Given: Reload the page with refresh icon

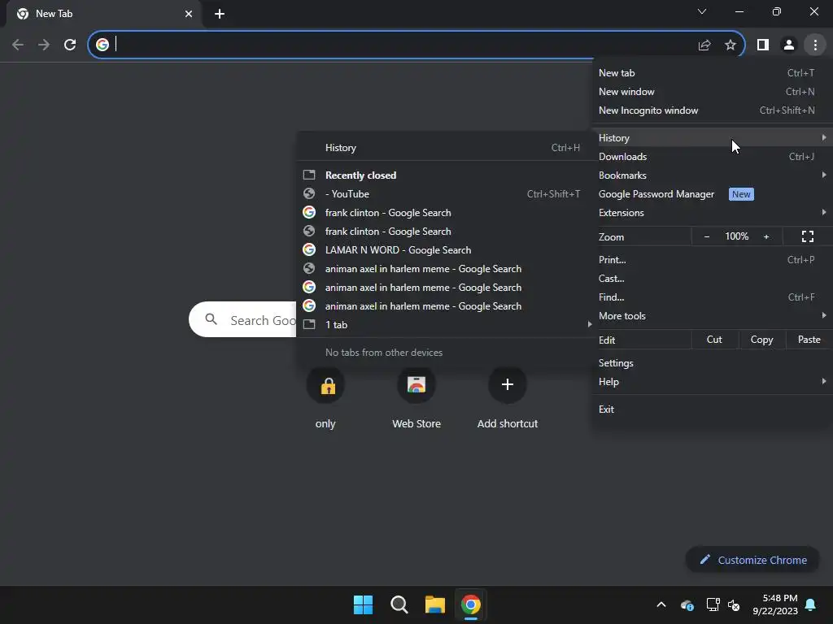Looking at the screenshot, I should 70,45.
